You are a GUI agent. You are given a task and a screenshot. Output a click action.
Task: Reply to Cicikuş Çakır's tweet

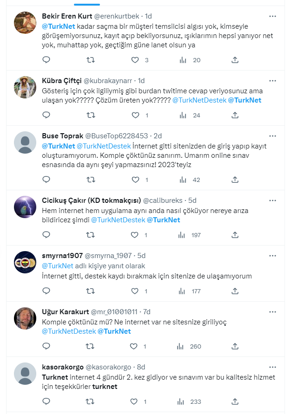click(46, 235)
